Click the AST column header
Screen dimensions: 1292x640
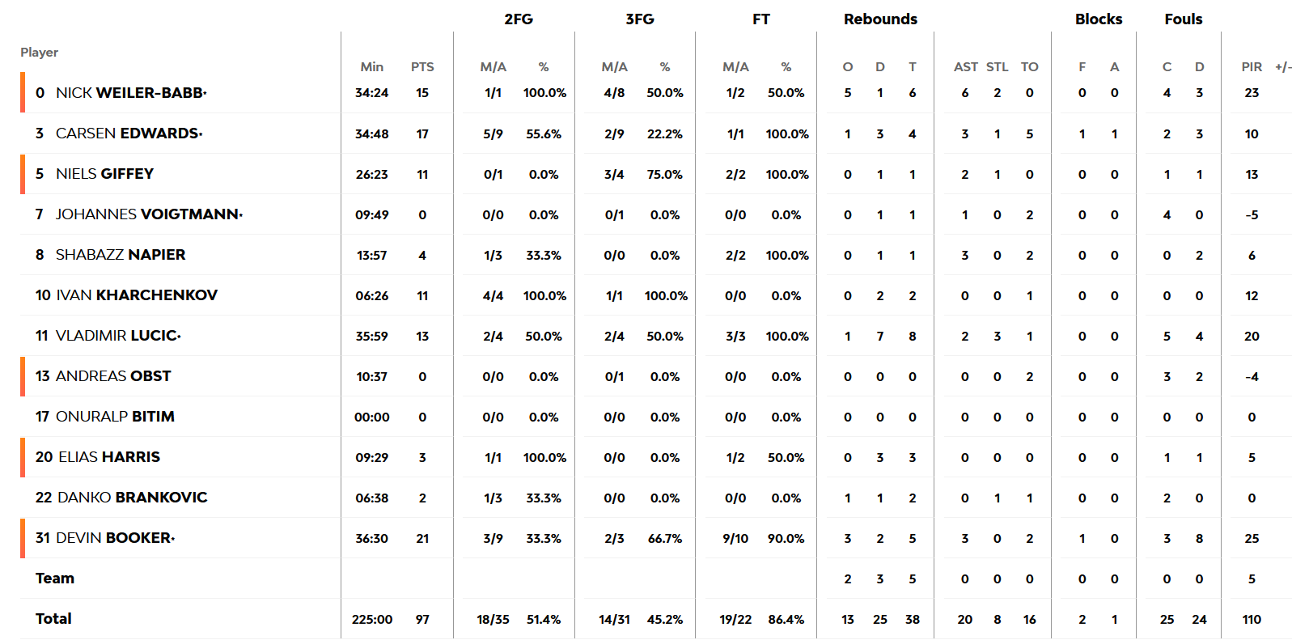click(965, 67)
